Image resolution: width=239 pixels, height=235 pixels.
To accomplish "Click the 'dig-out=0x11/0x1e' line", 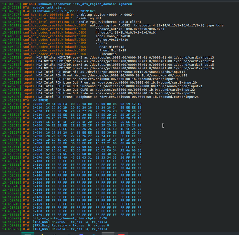I will 65,40.
